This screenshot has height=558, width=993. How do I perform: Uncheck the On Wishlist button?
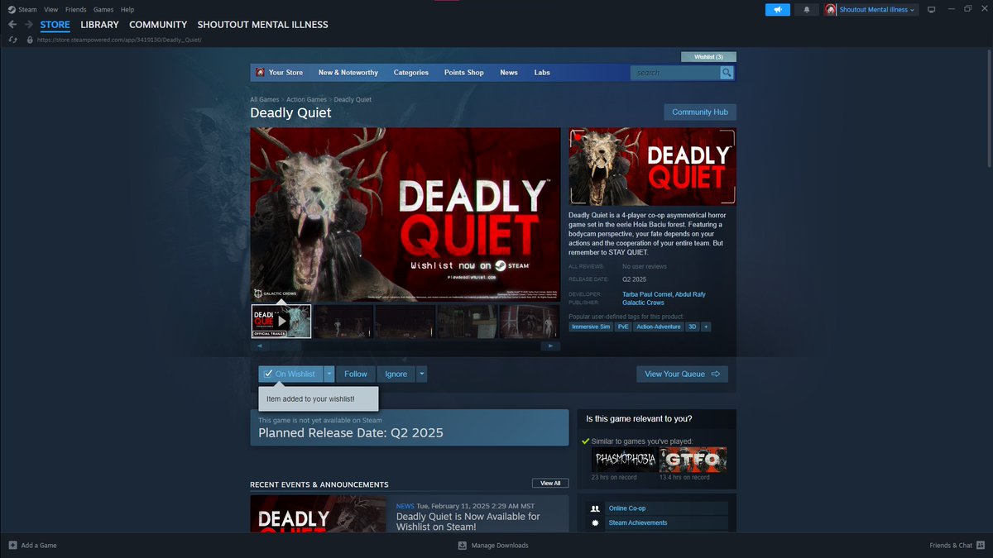point(290,374)
